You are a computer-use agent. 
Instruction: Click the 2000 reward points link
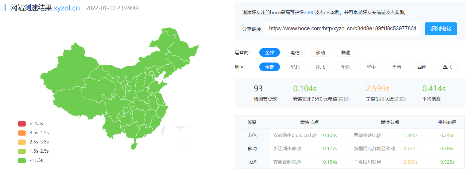click(x=309, y=13)
